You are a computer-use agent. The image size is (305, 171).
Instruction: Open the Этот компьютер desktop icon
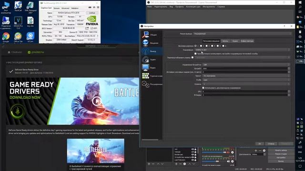(6, 8)
